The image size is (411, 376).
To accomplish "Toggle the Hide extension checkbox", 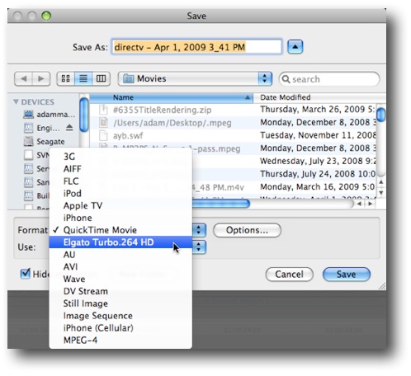I will click(26, 274).
